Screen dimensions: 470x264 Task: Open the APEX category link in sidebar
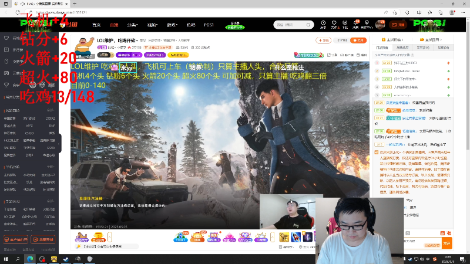pos(29,126)
